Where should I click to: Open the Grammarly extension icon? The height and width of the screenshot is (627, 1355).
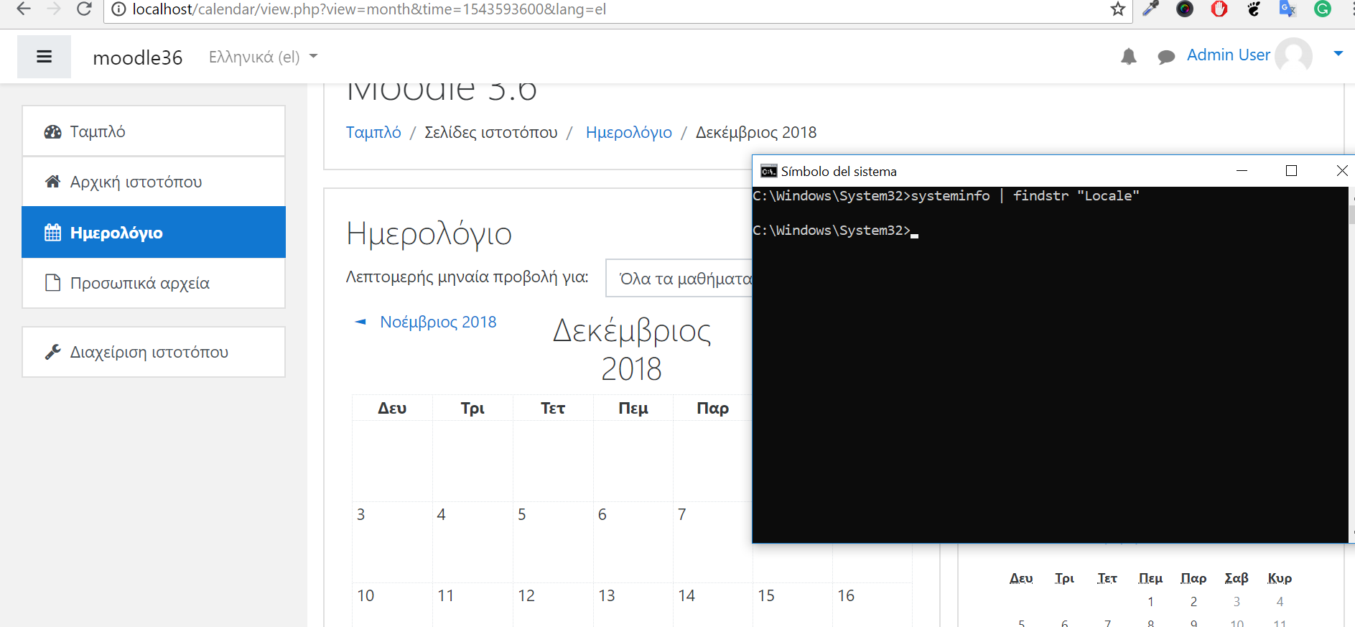point(1323,9)
